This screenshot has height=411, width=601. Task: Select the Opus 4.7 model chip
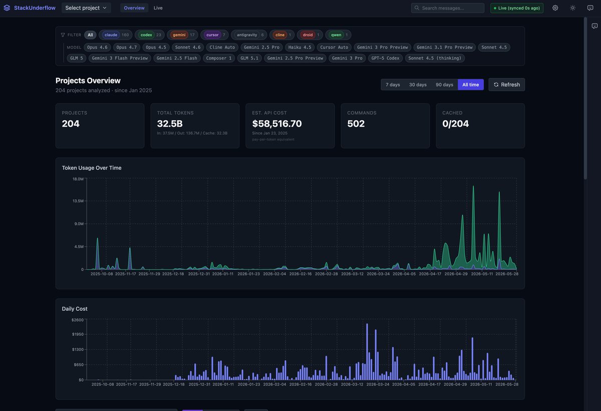pos(127,47)
